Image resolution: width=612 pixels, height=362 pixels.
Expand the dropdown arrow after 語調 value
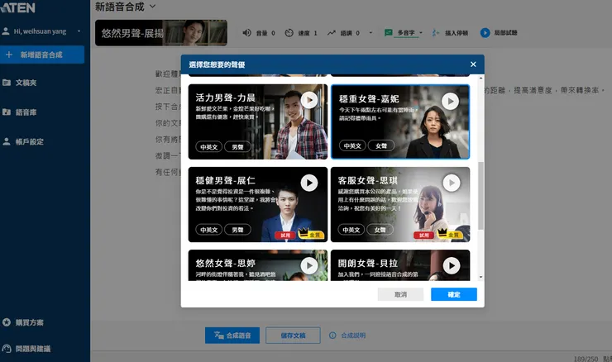(x=371, y=33)
